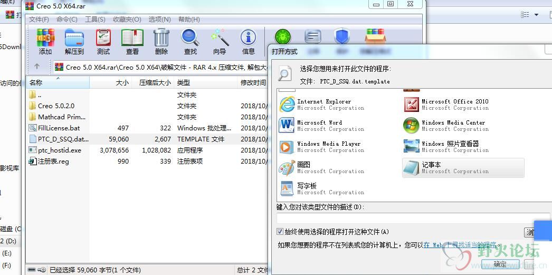The height and width of the screenshot is (275, 552).
Task: Click the file description input field
Action: [x=413, y=218]
